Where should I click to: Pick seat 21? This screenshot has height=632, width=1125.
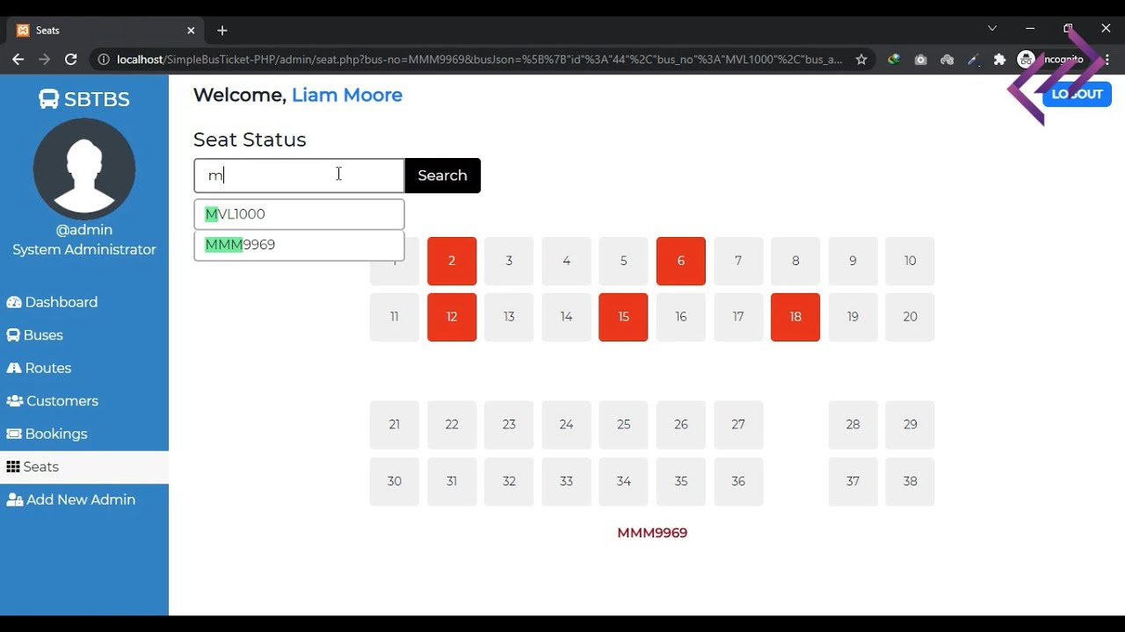pyautogui.click(x=395, y=425)
